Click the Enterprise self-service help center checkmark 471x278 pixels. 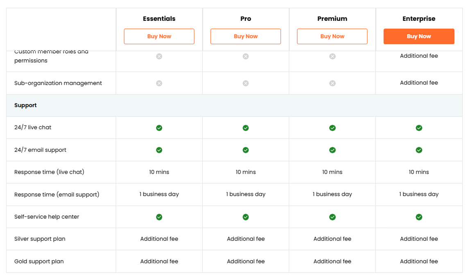coord(419,217)
